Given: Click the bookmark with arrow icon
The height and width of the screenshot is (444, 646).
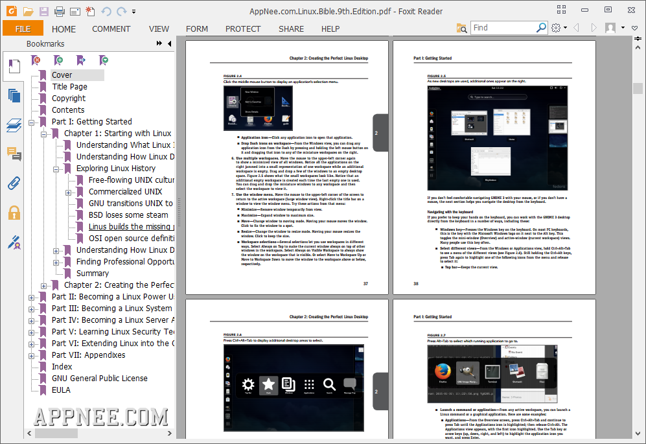Looking at the screenshot, I should (x=81, y=60).
